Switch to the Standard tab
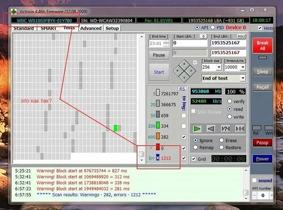This screenshot has height=210, width=283. click(24, 28)
